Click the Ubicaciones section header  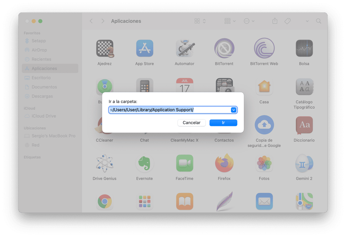[35, 128]
